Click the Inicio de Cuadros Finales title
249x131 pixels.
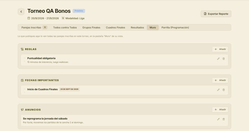click(x=42, y=89)
